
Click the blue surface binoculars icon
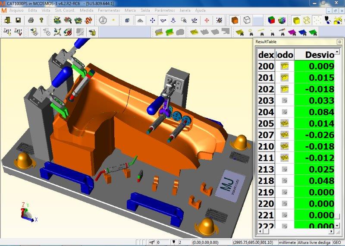[303, 33]
